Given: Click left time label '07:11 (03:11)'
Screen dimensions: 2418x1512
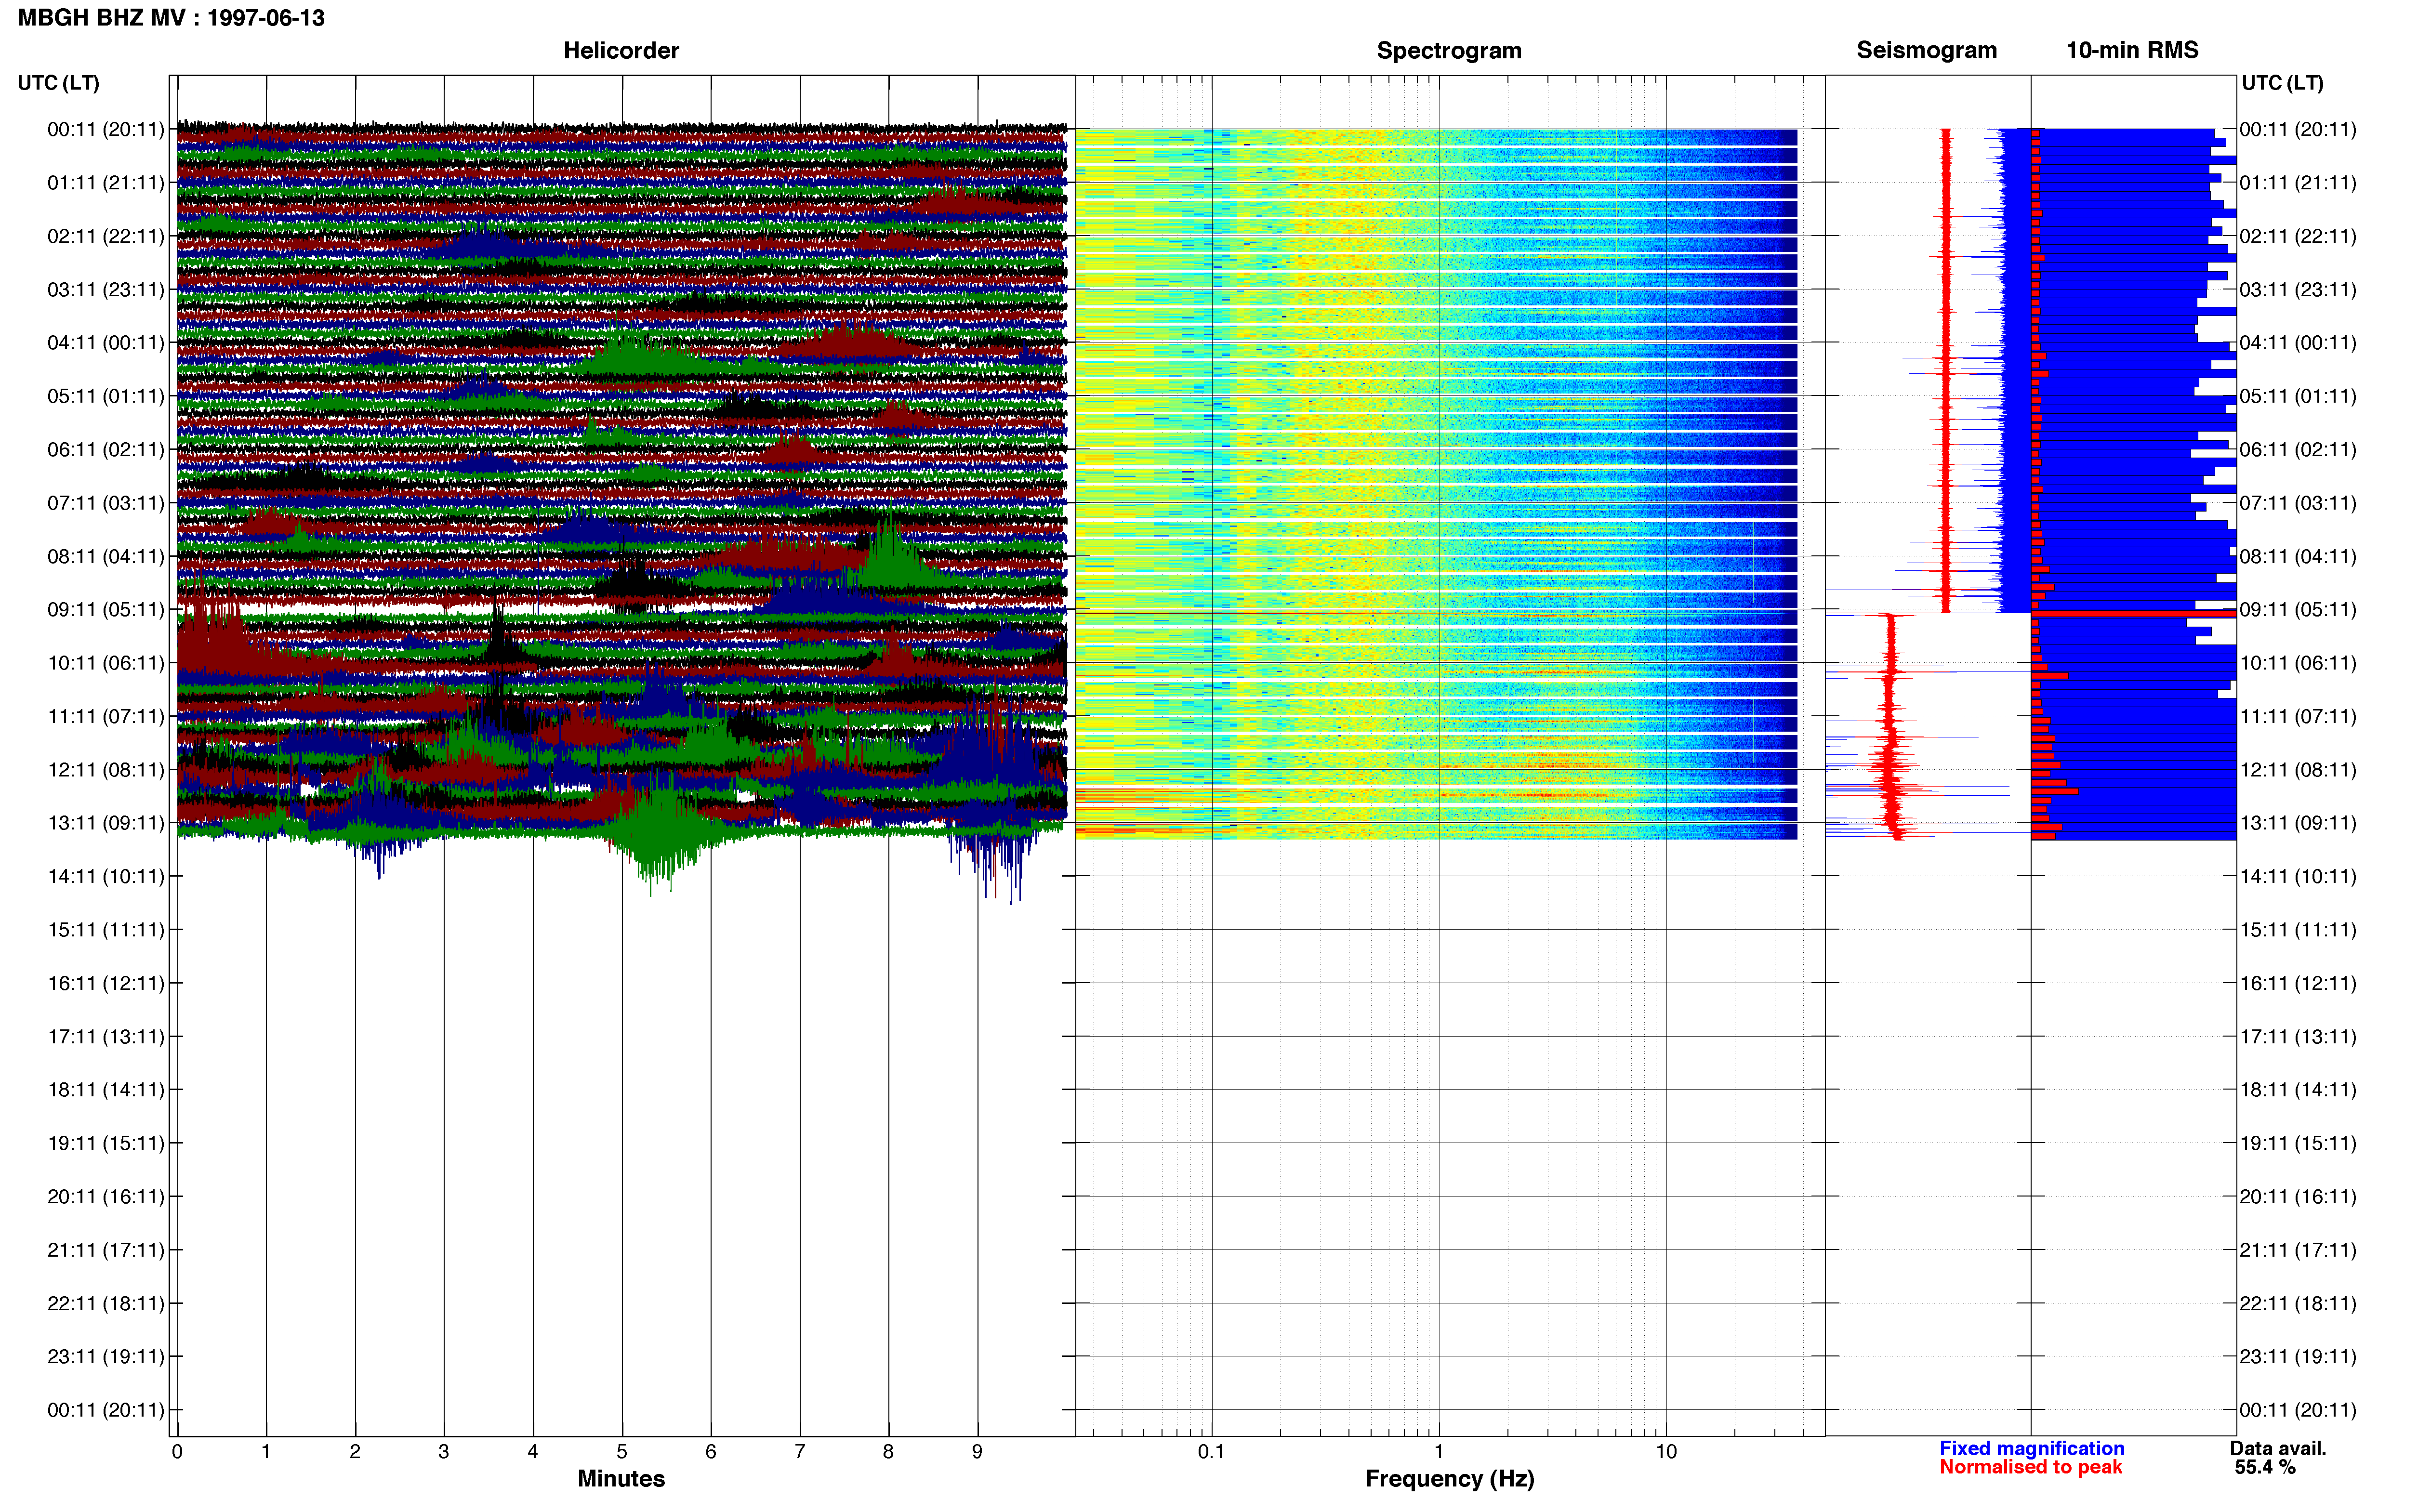Looking at the screenshot, I should pos(106,503).
